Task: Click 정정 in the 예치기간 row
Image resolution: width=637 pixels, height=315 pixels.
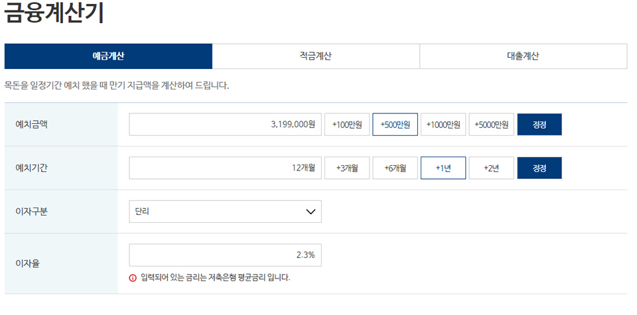Action: [x=539, y=168]
